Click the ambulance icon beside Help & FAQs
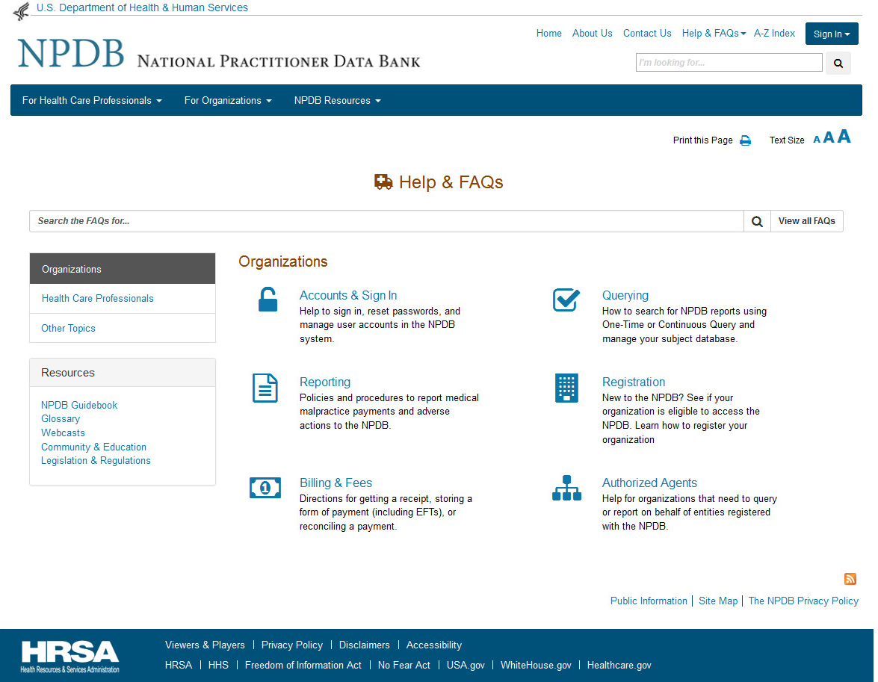 383,182
